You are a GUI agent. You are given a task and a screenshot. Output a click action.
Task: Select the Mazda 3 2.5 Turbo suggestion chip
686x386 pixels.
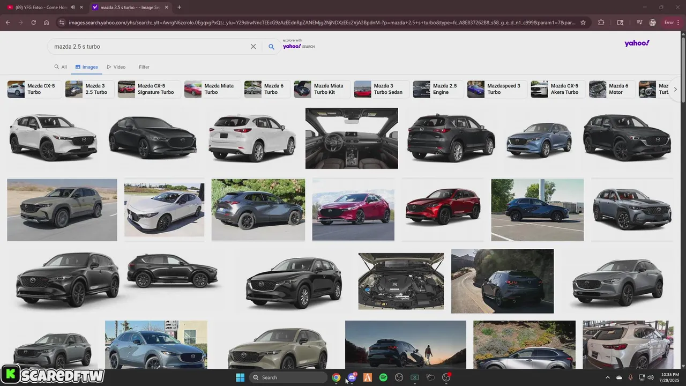(90, 89)
